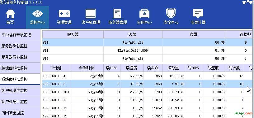Switch to 游戏虚拟盘监控 tab
The width and height of the screenshot is (254, 118).
point(20,68)
